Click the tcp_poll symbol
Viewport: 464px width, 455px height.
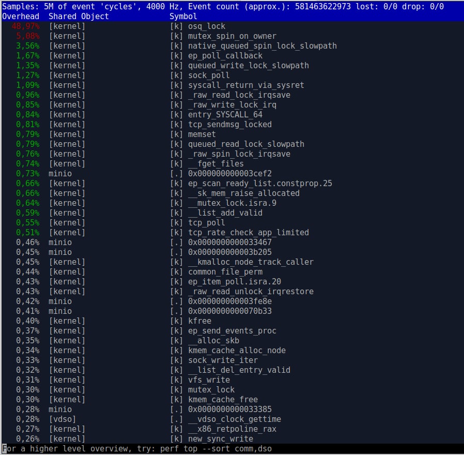(x=207, y=223)
